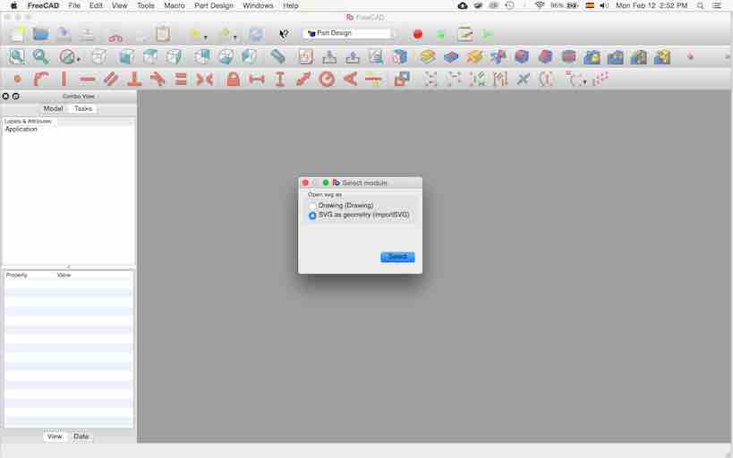Select the Pocket tool blue icon

451,57
